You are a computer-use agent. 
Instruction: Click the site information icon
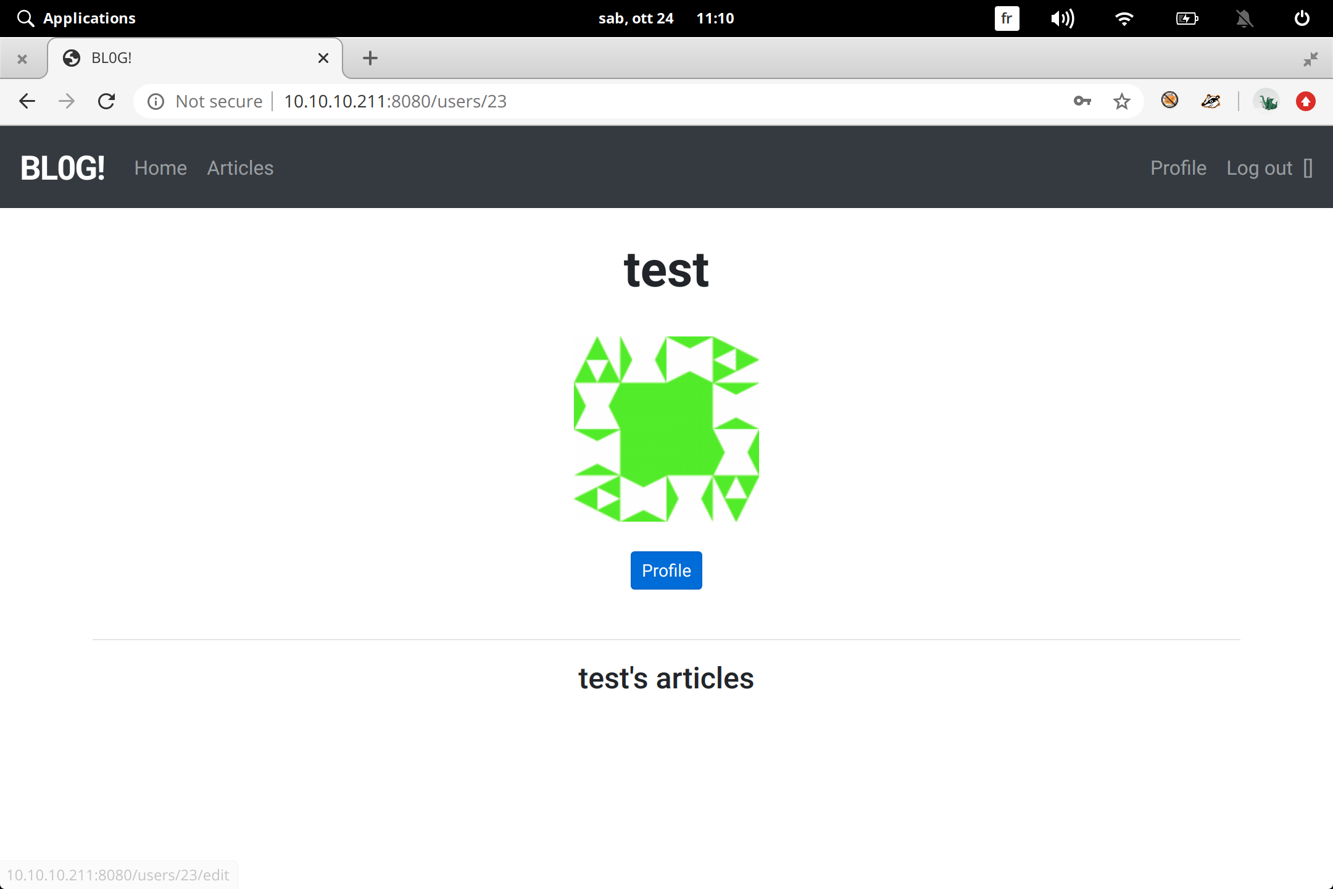[156, 101]
